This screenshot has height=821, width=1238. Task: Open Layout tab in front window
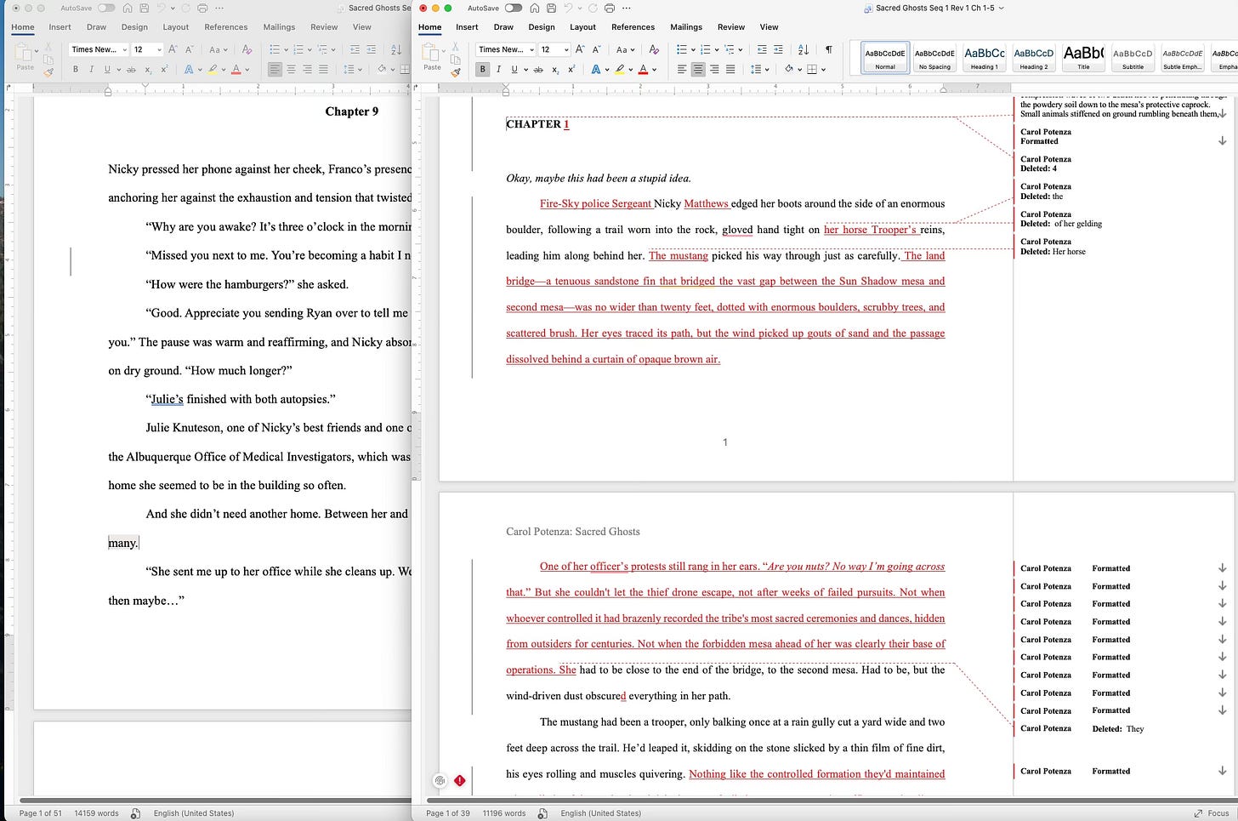pyautogui.click(x=582, y=27)
